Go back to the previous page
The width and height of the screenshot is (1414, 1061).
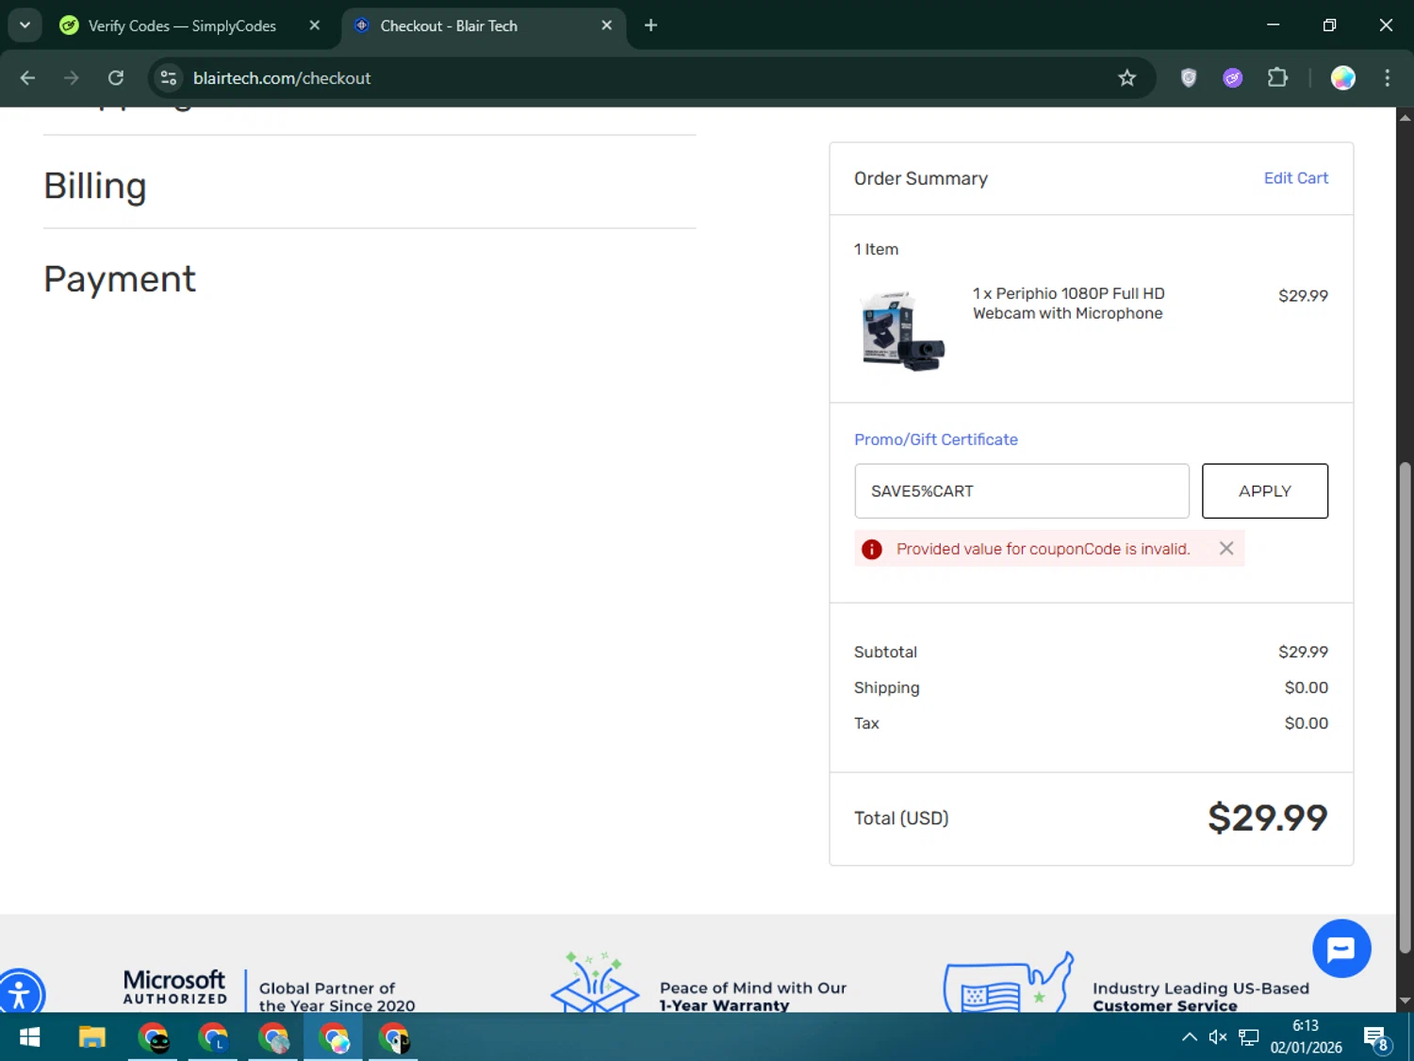tap(27, 78)
